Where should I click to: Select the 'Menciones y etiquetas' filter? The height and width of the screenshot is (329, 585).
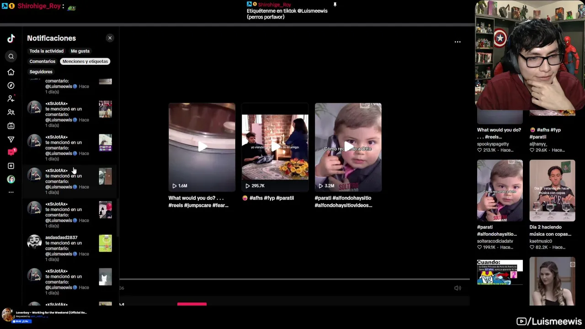click(x=85, y=61)
